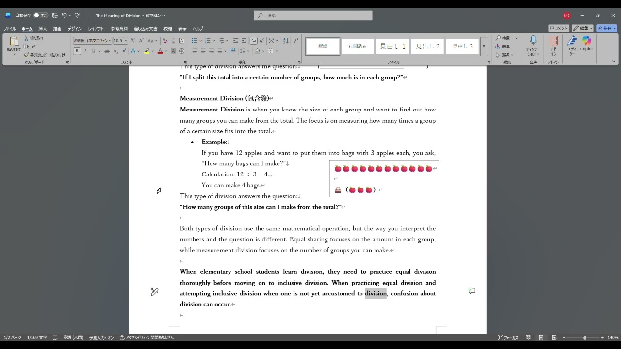Click the Paste (貼り付け) clipboard icon
Viewport: 621px width, 349px height.
14,41
